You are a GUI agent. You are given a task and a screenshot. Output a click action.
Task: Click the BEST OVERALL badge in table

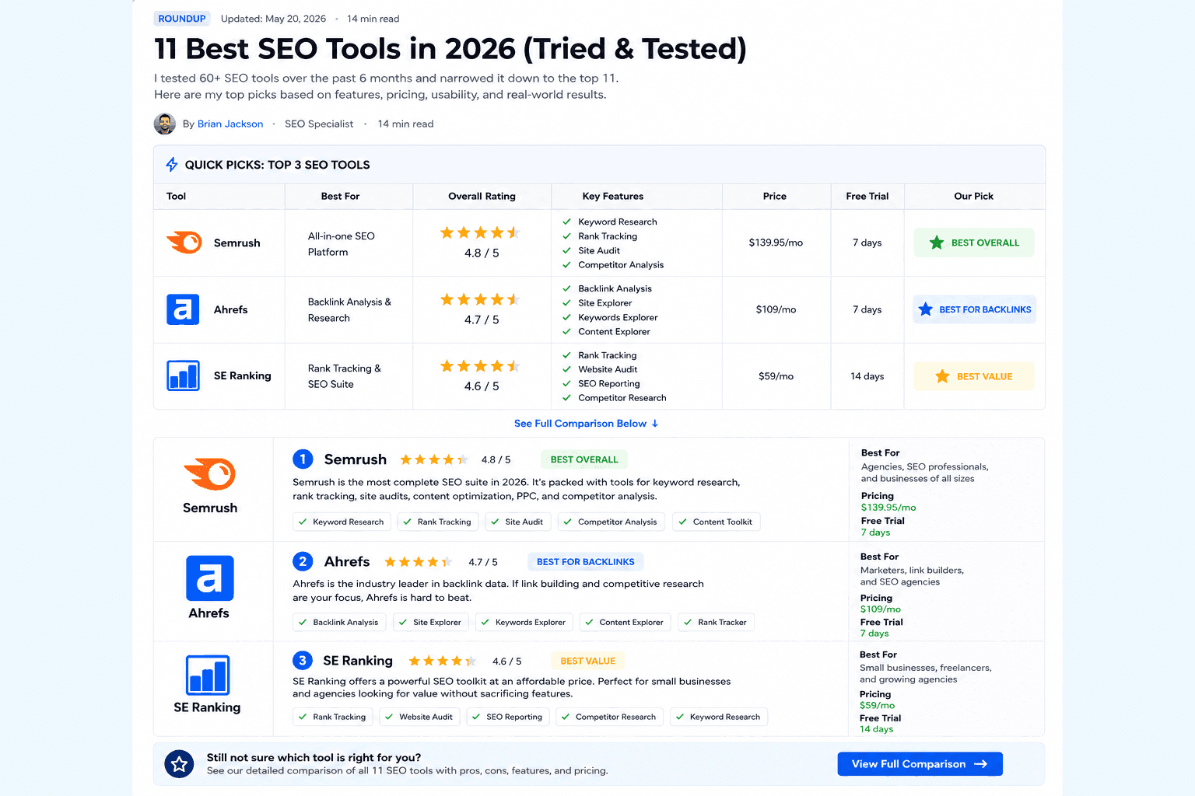[x=974, y=243]
